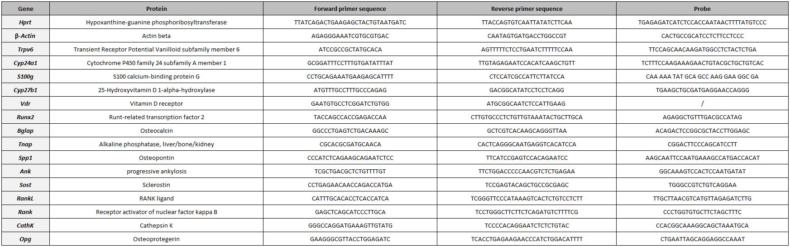Click the Reverse primer sequence header
The height and width of the screenshot is (247, 790).
pos(527,9)
